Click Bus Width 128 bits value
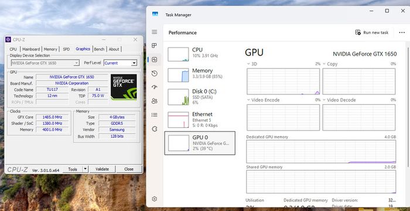The width and height of the screenshot is (410, 211). [117, 136]
